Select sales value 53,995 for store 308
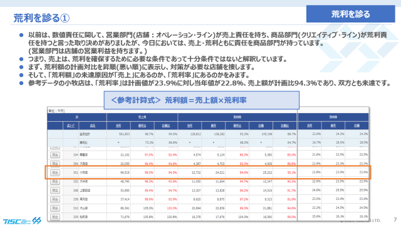Image resolution: width=401 pixels, height=225 pixels. 125,191
